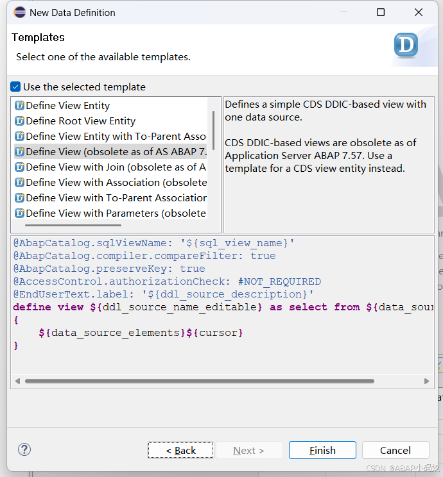Click the code preview left scroll arrow
This screenshot has width=443, height=477.
click(18, 381)
